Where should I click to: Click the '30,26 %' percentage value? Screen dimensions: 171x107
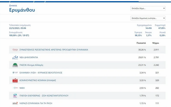(x=142, y=50)
